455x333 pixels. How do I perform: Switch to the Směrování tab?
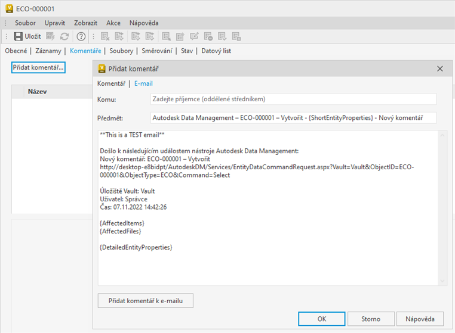click(157, 51)
